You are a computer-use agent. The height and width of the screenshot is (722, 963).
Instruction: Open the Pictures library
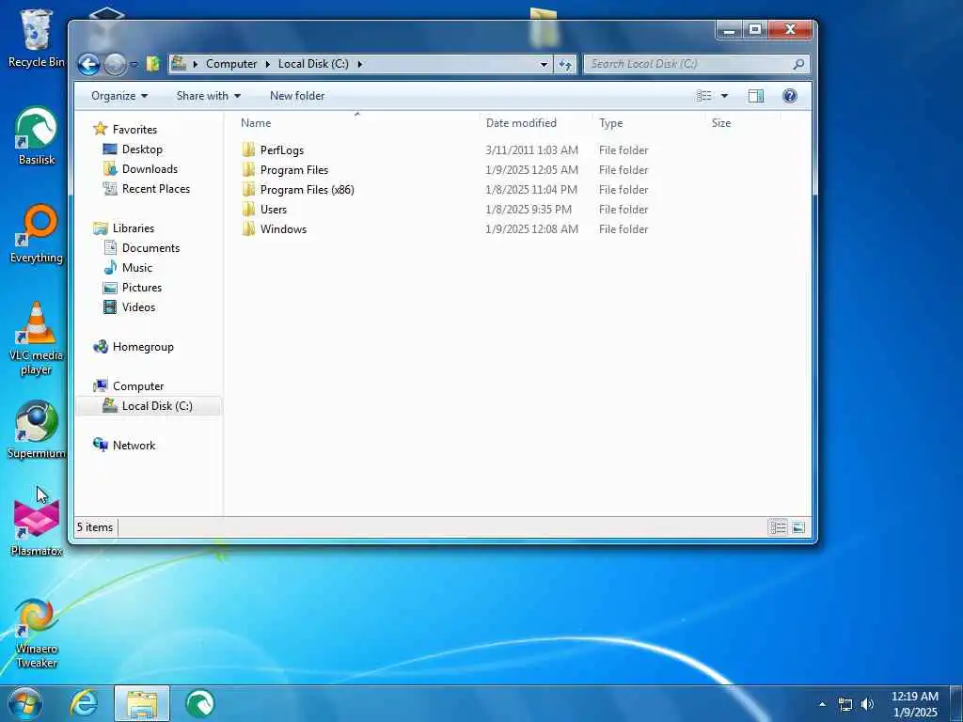[x=141, y=288]
